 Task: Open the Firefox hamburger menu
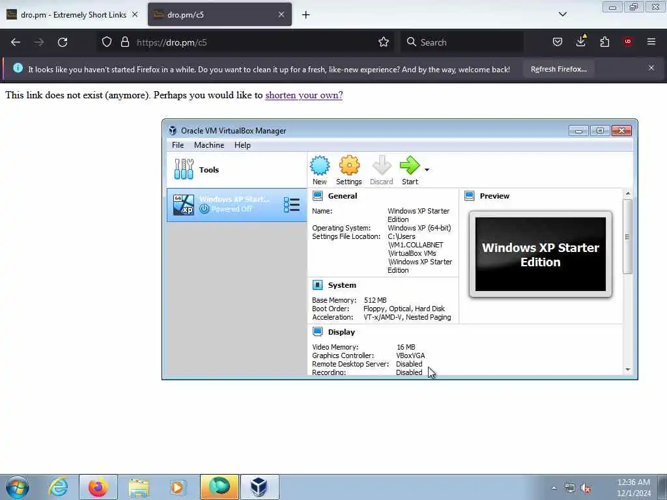[651, 42]
